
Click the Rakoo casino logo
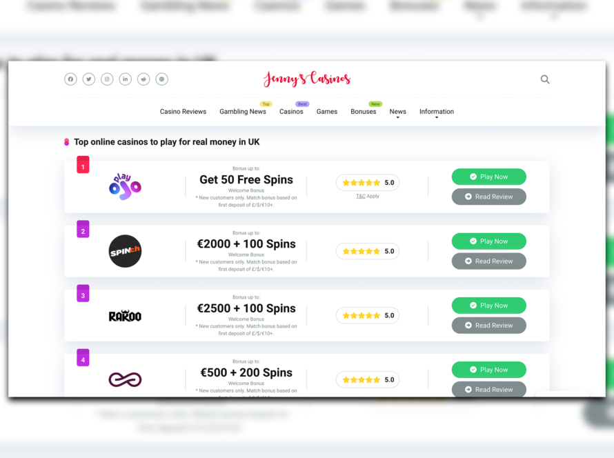[x=125, y=316]
